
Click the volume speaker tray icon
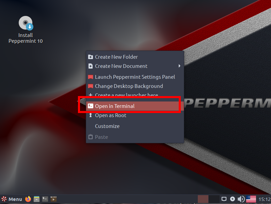241,199
